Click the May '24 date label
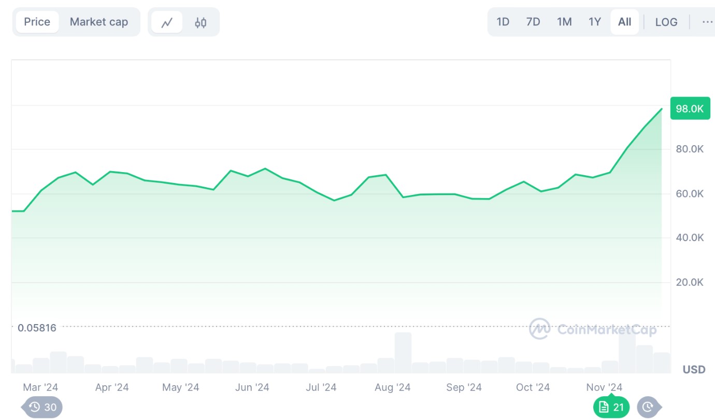The width and height of the screenshot is (715, 420). click(181, 387)
